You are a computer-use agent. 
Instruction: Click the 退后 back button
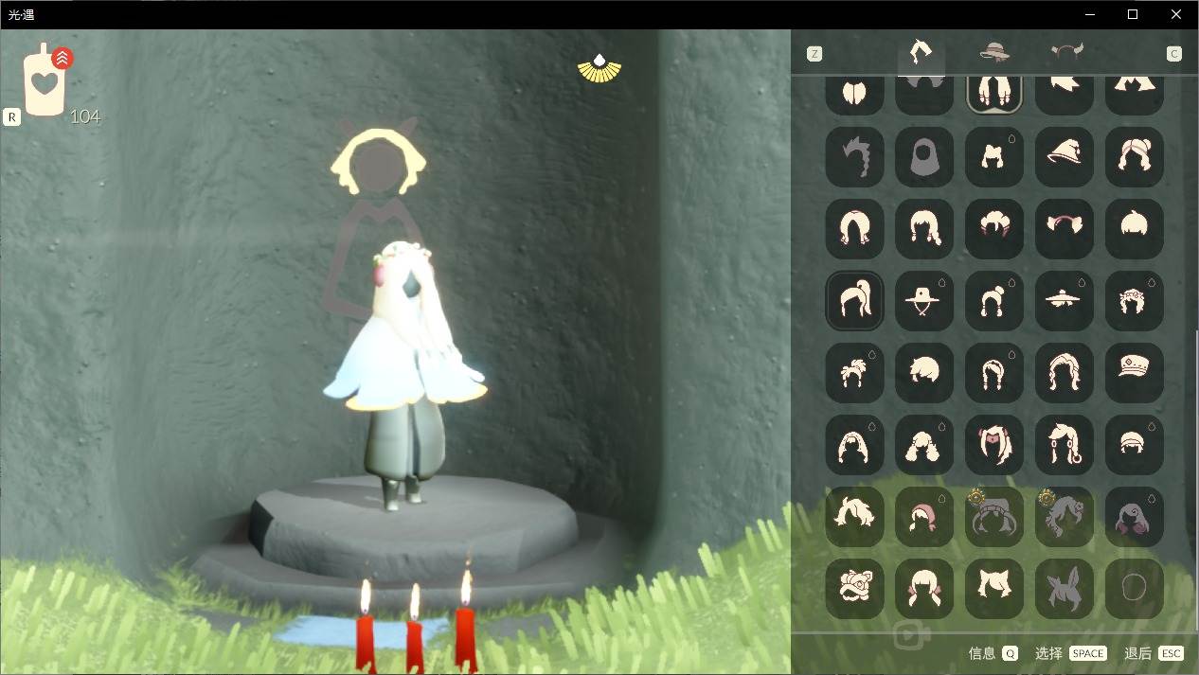tap(1154, 653)
